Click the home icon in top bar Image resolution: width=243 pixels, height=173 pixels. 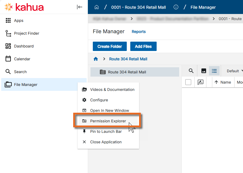tap(96, 7)
